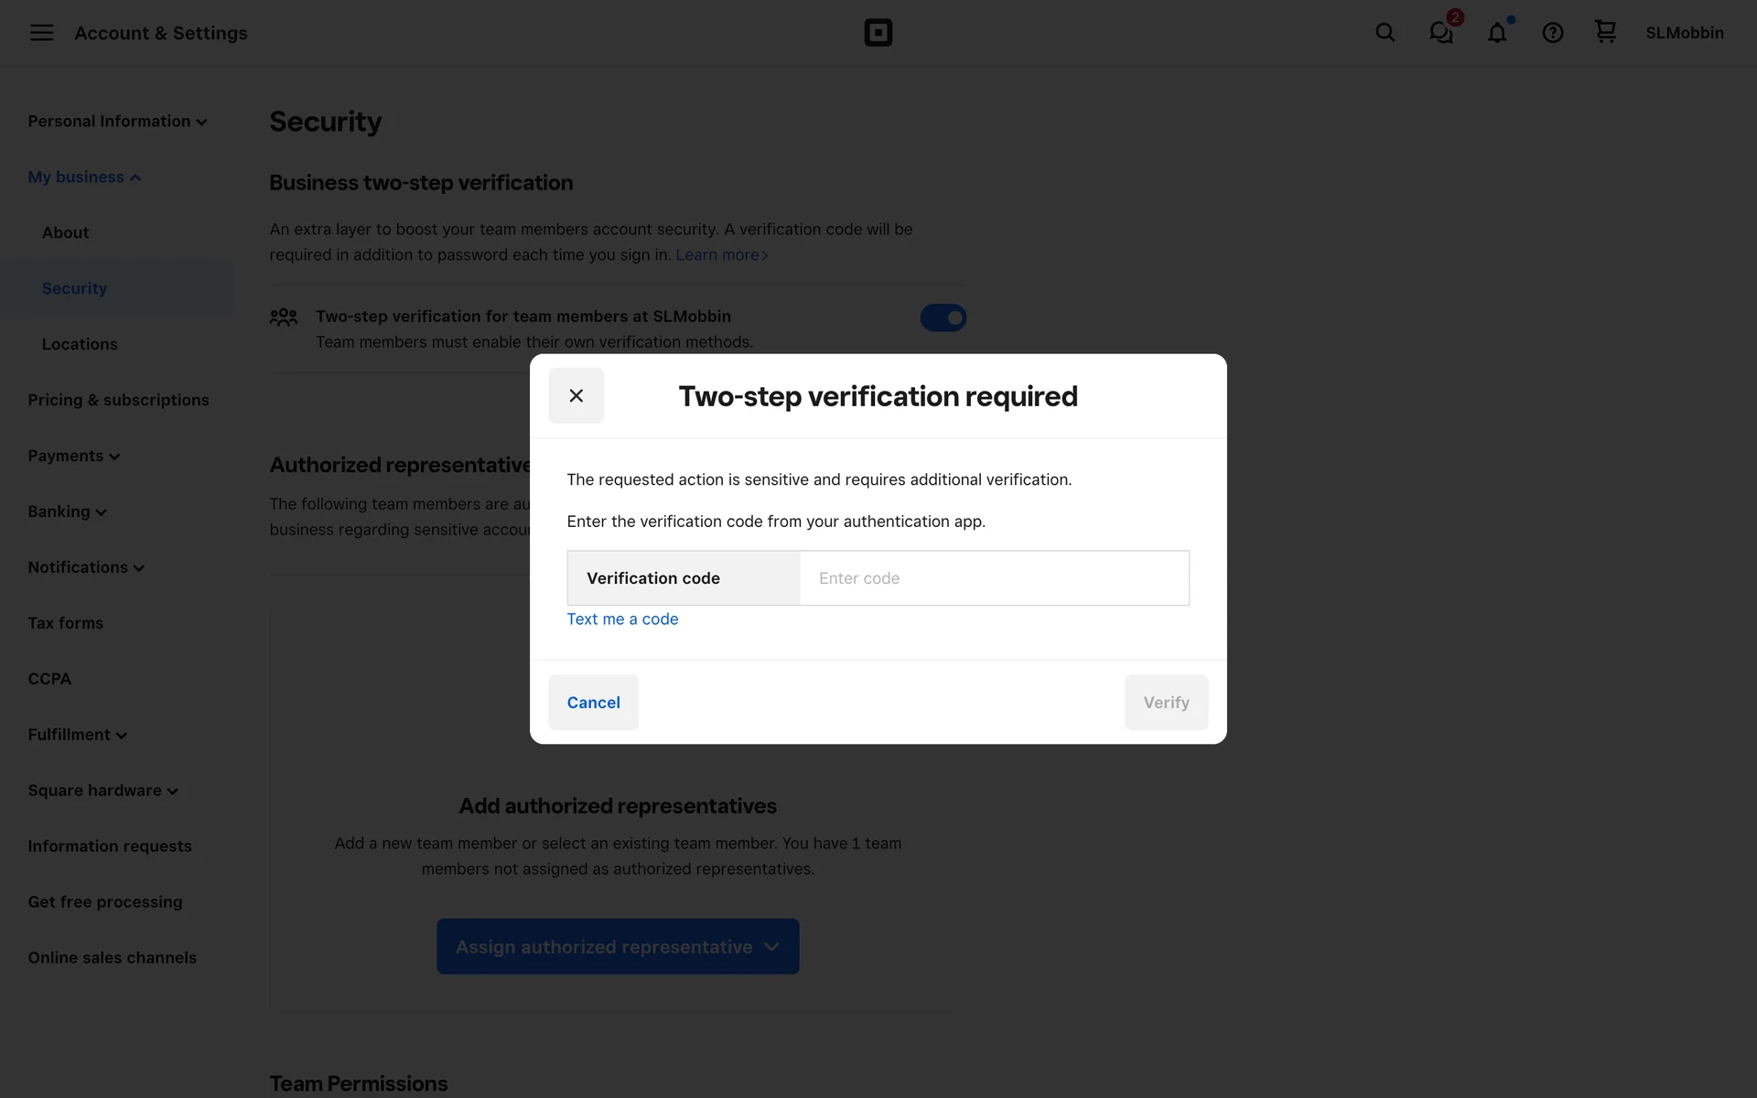Open the hamburger navigation menu

point(41,33)
